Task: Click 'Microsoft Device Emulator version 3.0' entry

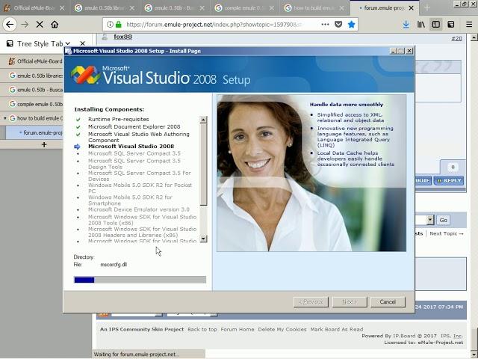Action: point(139,209)
